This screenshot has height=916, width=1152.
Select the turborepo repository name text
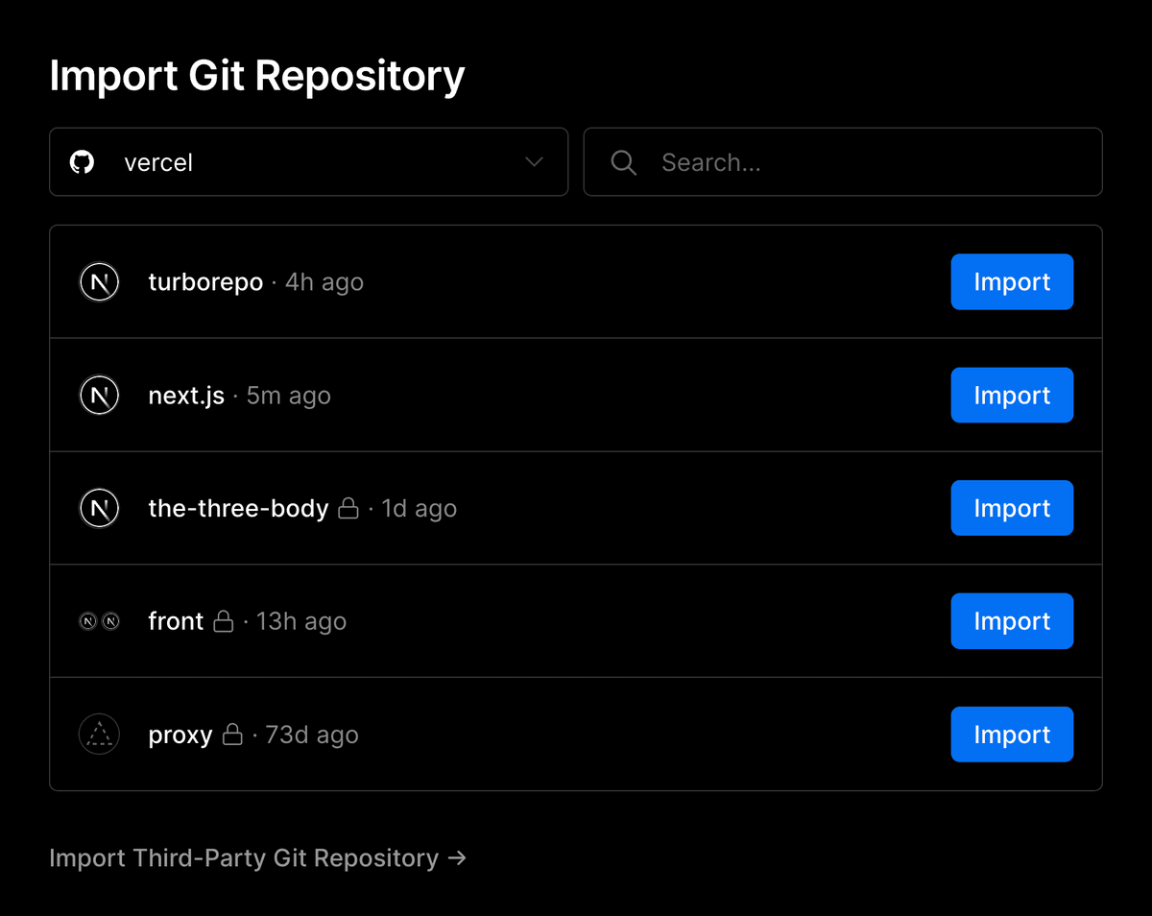[x=205, y=282]
